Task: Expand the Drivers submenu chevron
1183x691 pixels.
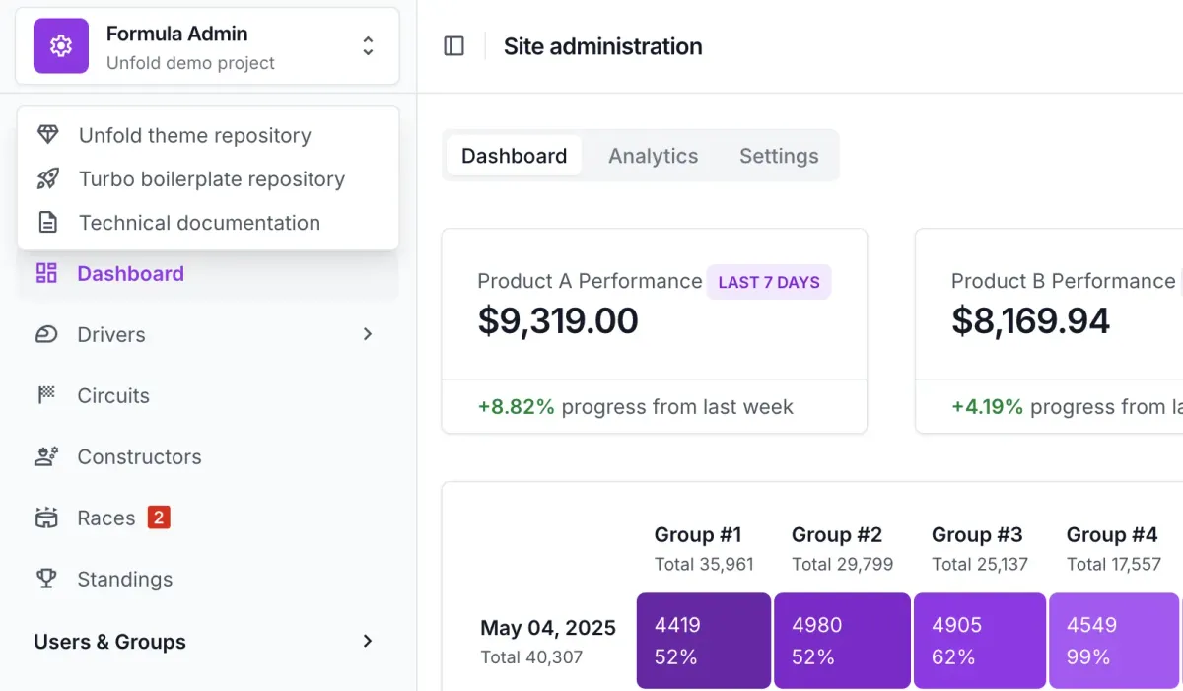Action: click(368, 334)
